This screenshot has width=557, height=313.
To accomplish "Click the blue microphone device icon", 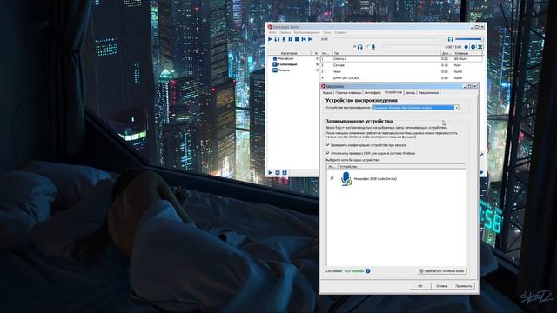I will pos(346,178).
